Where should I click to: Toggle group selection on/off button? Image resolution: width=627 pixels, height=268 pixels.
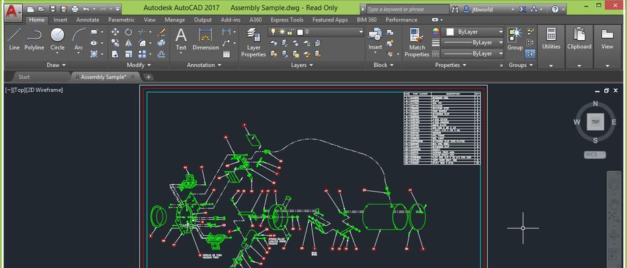[530, 54]
